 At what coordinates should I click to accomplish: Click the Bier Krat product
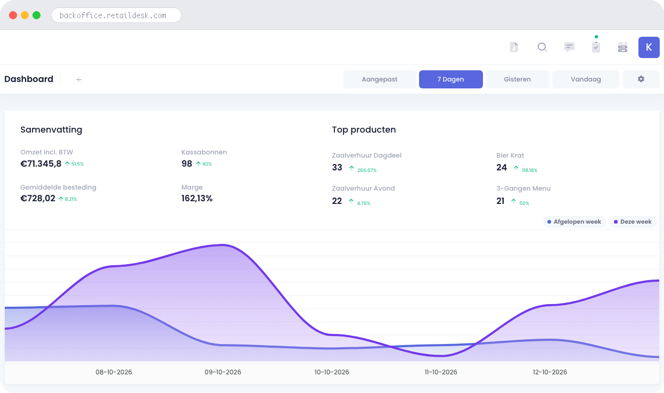pos(510,155)
